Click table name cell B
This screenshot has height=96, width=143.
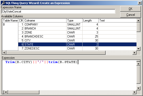pos(10,36)
